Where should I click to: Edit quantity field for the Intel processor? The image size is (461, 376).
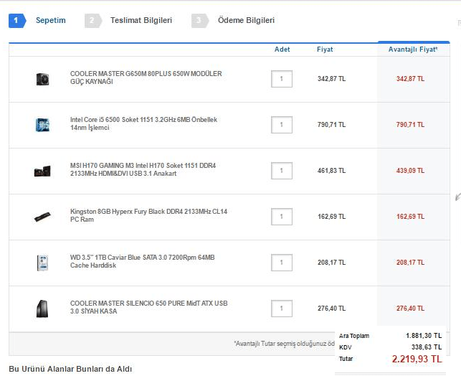point(282,125)
